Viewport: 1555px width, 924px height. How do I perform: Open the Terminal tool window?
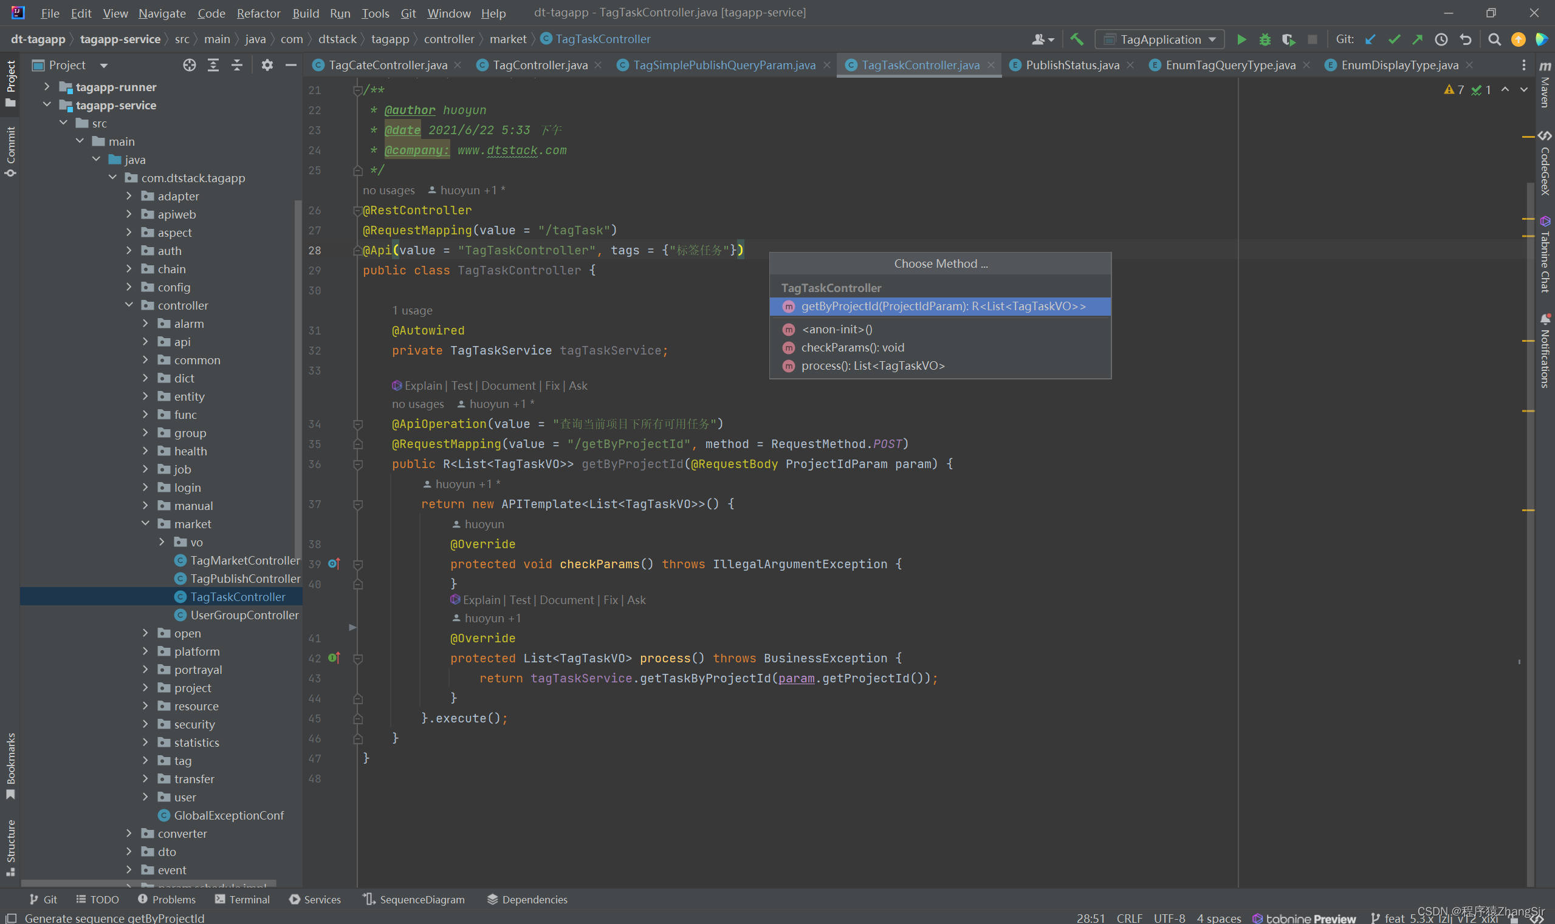(x=242, y=899)
